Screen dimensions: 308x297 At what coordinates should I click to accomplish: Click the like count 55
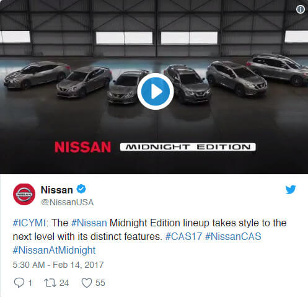point(100,283)
